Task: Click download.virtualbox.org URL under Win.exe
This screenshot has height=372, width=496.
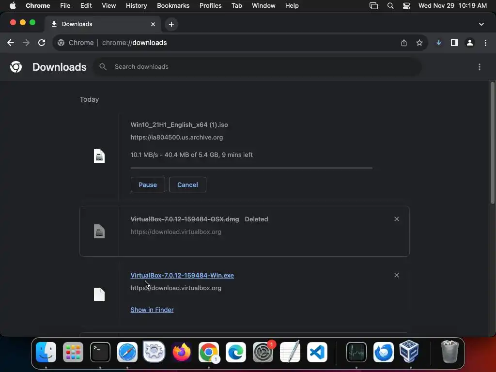Action: tap(176, 288)
